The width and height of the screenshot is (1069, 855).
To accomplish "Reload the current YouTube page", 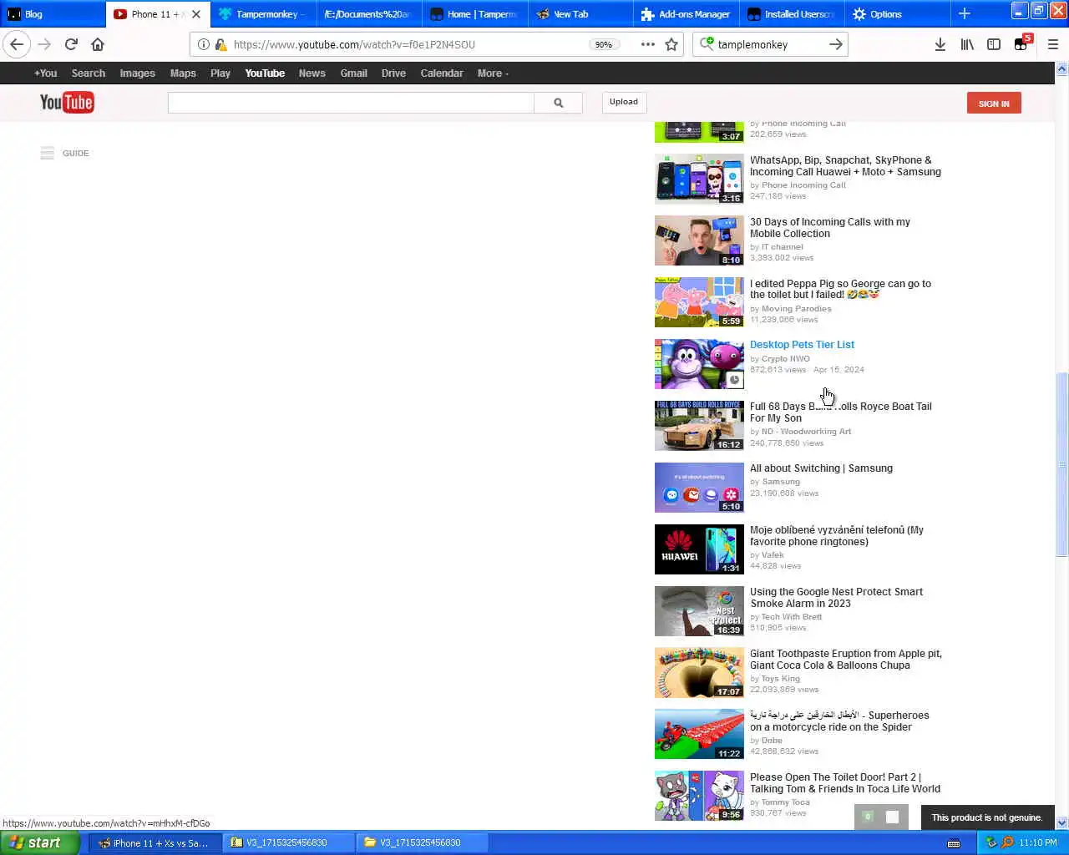I will pos(71,44).
